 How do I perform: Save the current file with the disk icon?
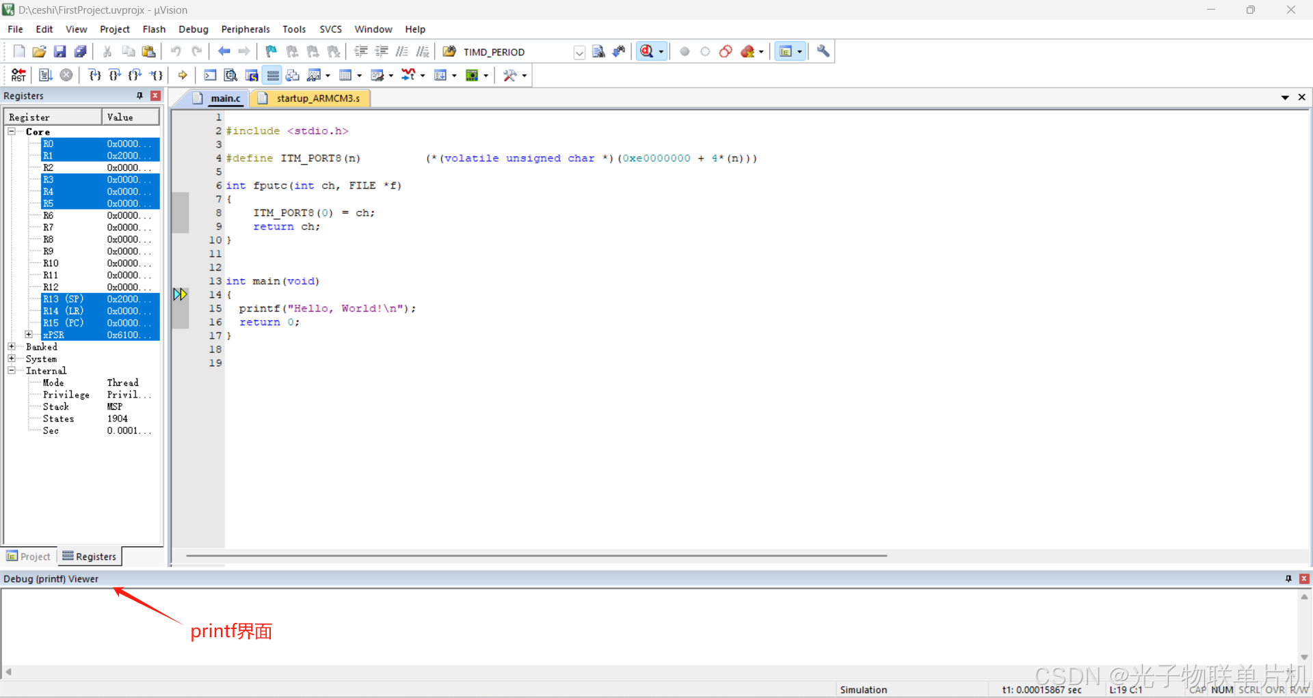(60, 51)
